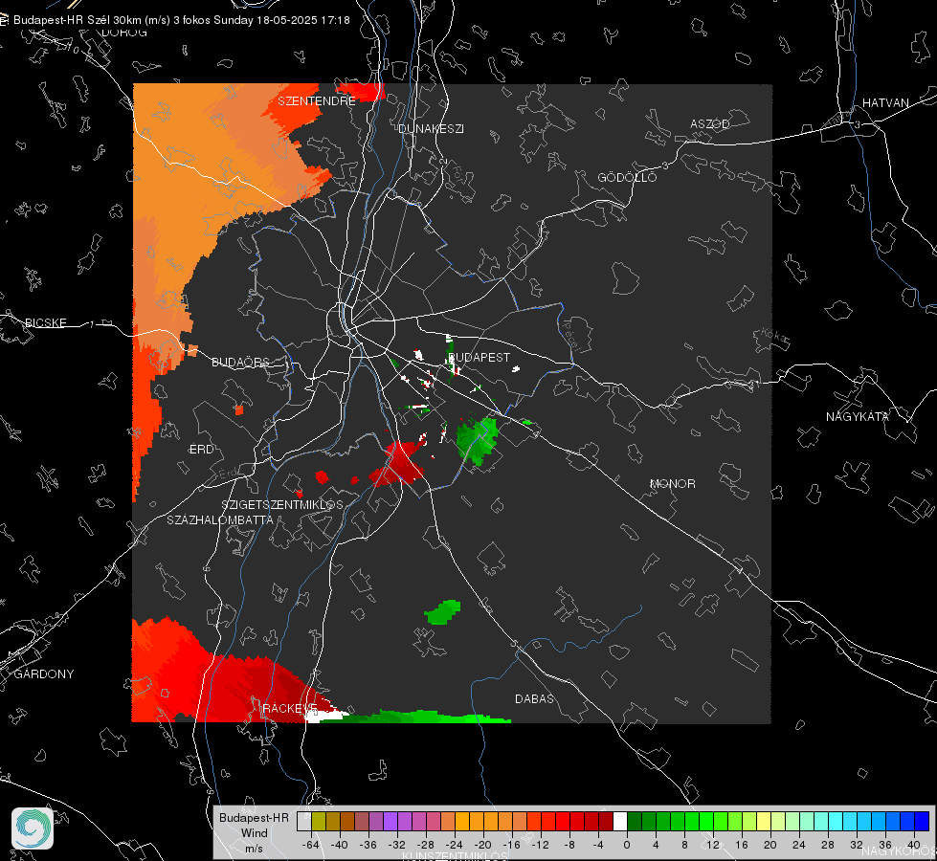
Task: Click the MONOR city label
Action: 672,483
